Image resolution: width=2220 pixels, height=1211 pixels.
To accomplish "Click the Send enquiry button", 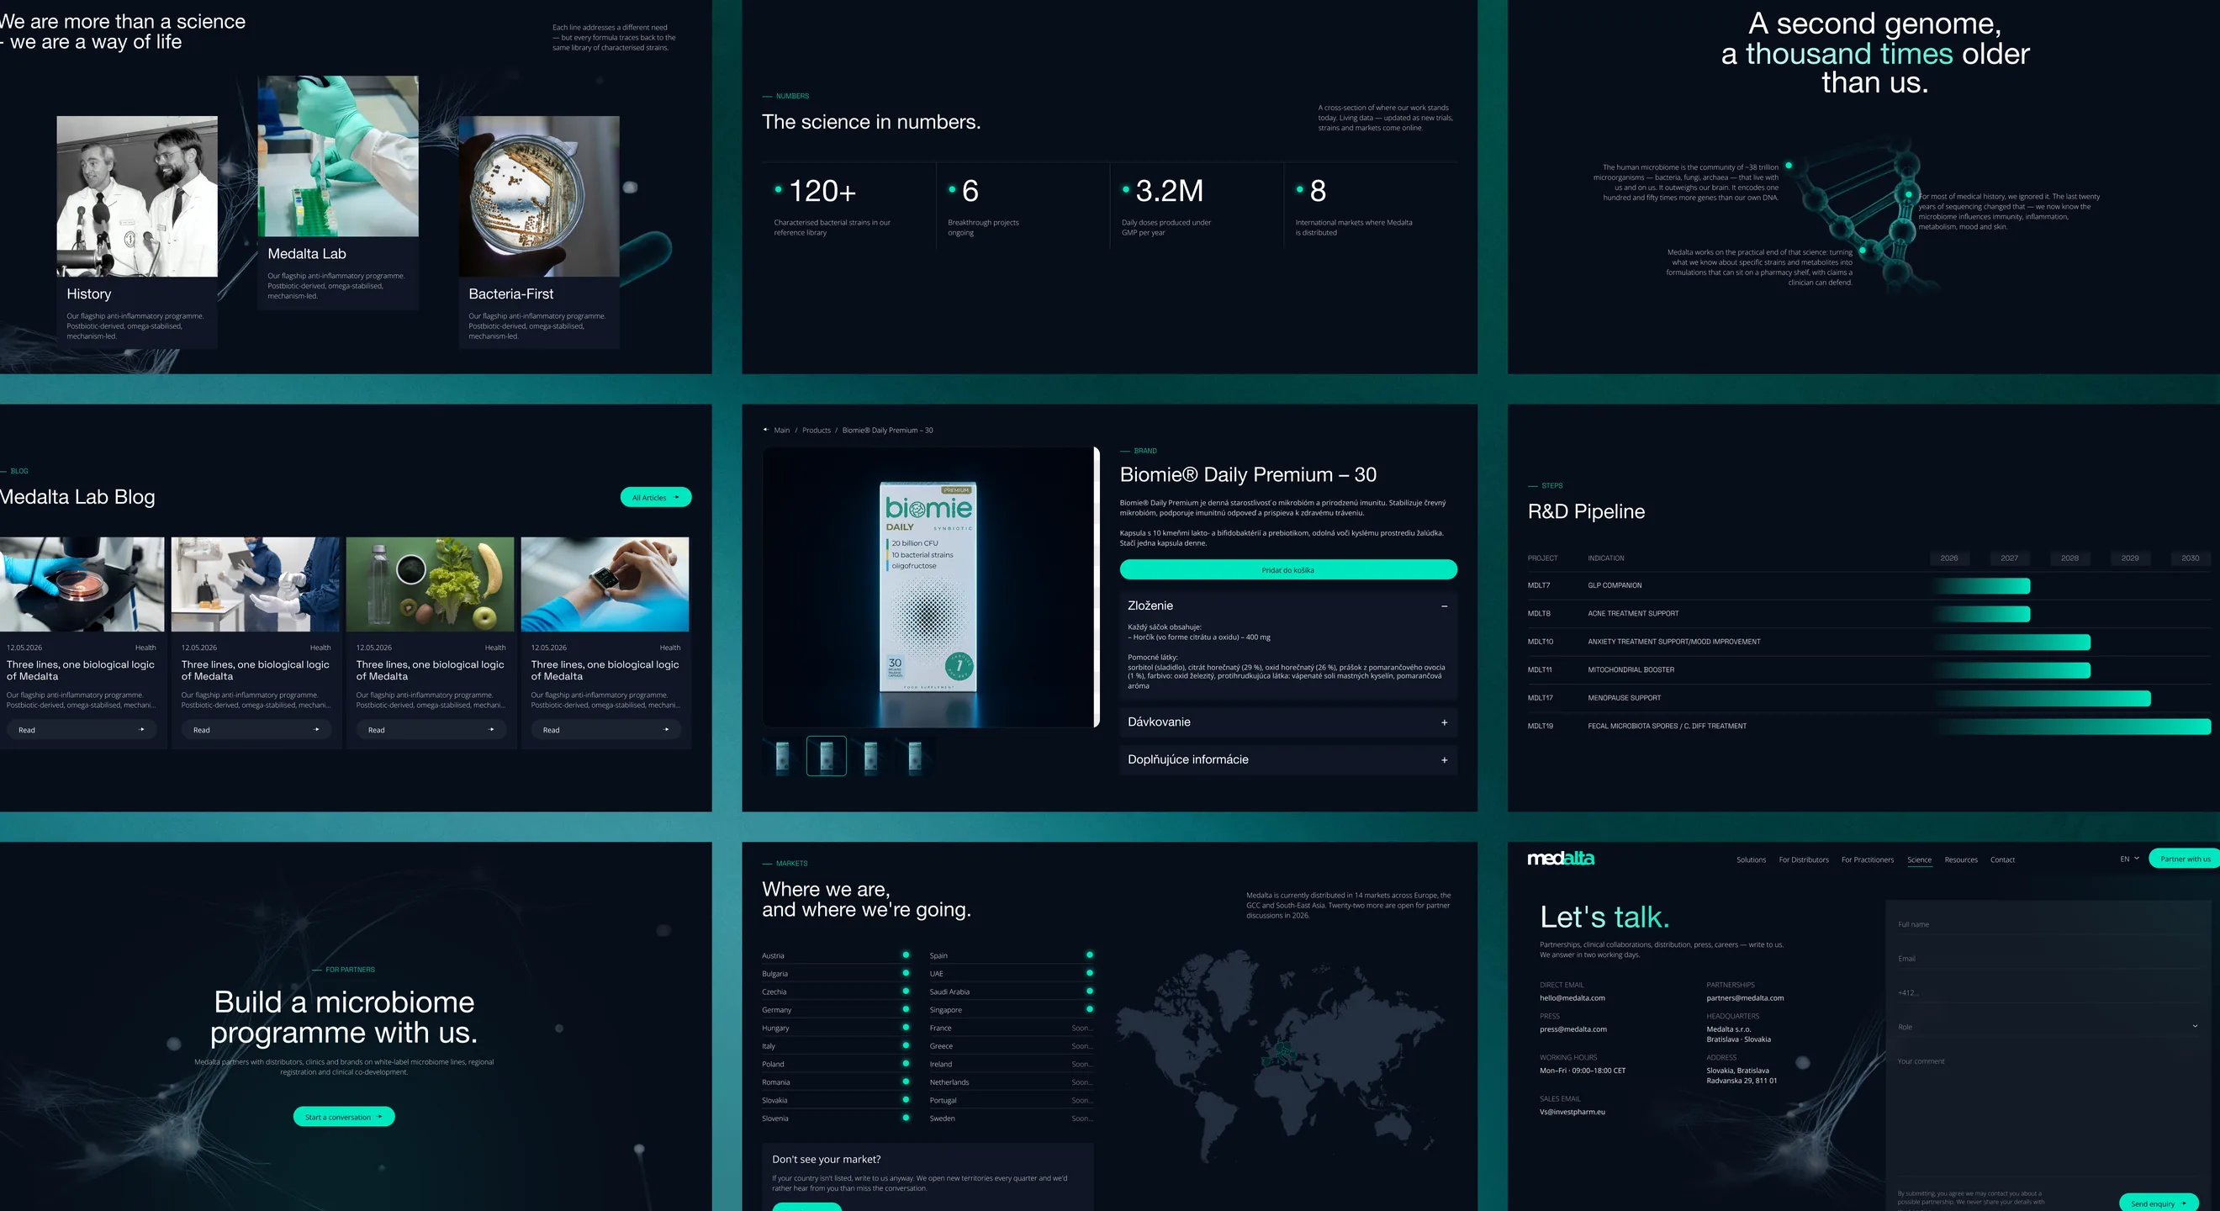I will point(2158,1203).
